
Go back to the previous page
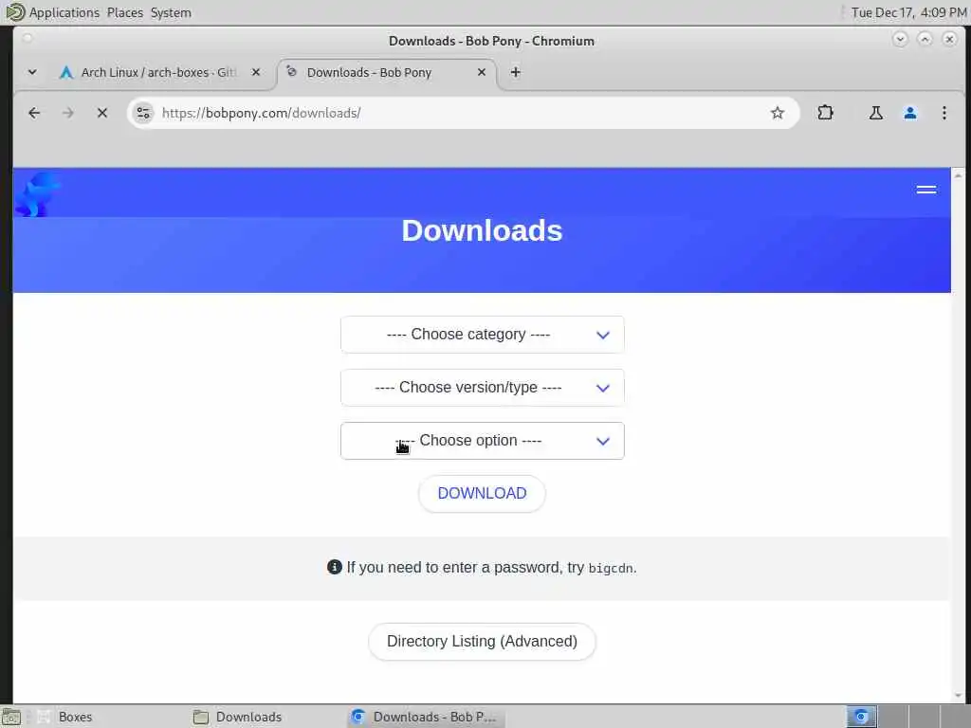pyautogui.click(x=34, y=113)
